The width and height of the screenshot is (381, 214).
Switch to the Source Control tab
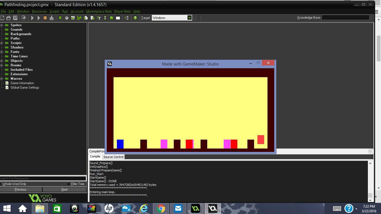tap(114, 157)
